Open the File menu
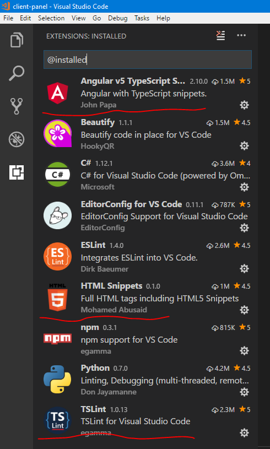The image size is (270, 449). [x=8, y=18]
